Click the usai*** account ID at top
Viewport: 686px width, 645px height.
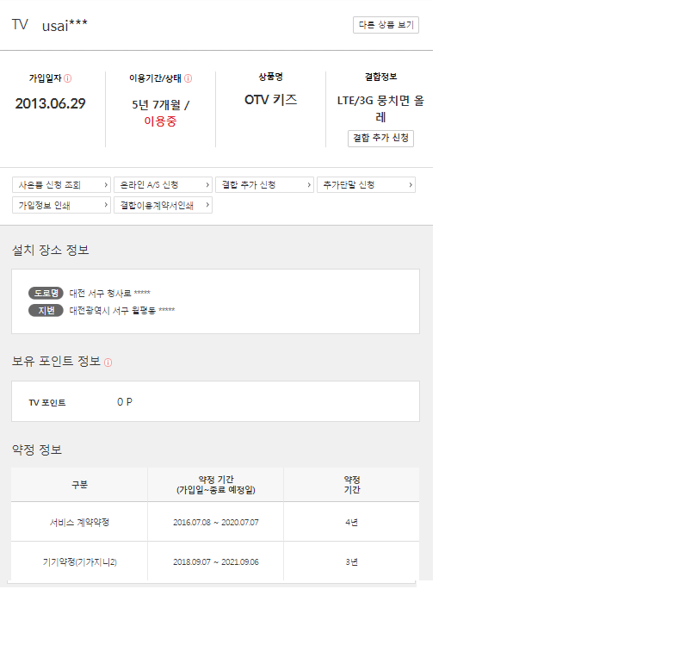pyautogui.click(x=65, y=24)
